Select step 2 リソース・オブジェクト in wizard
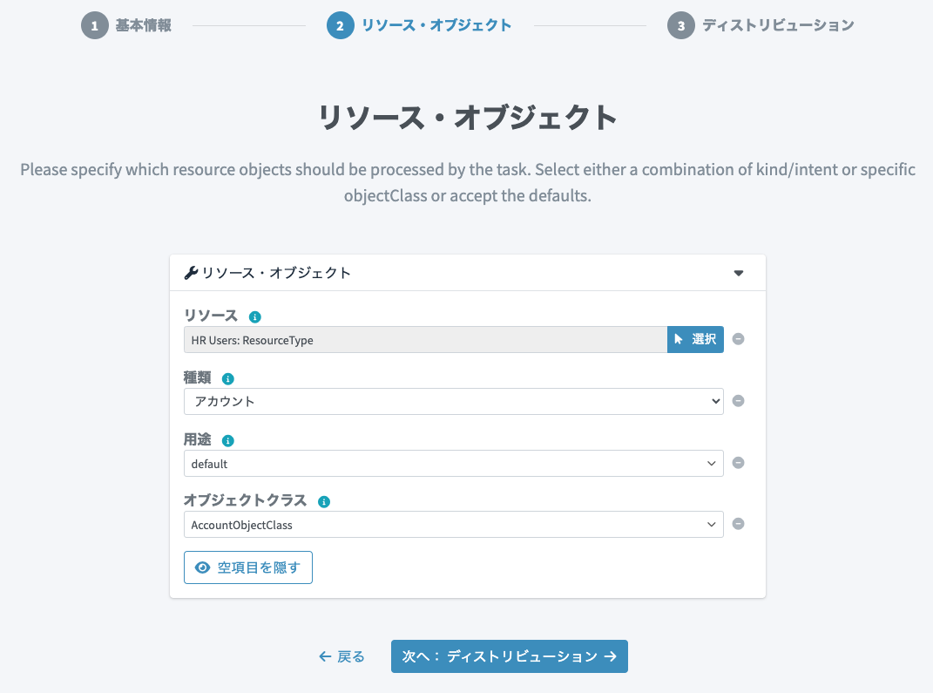The height and width of the screenshot is (693, 933). pyautogui.click(x=420, y=25)
